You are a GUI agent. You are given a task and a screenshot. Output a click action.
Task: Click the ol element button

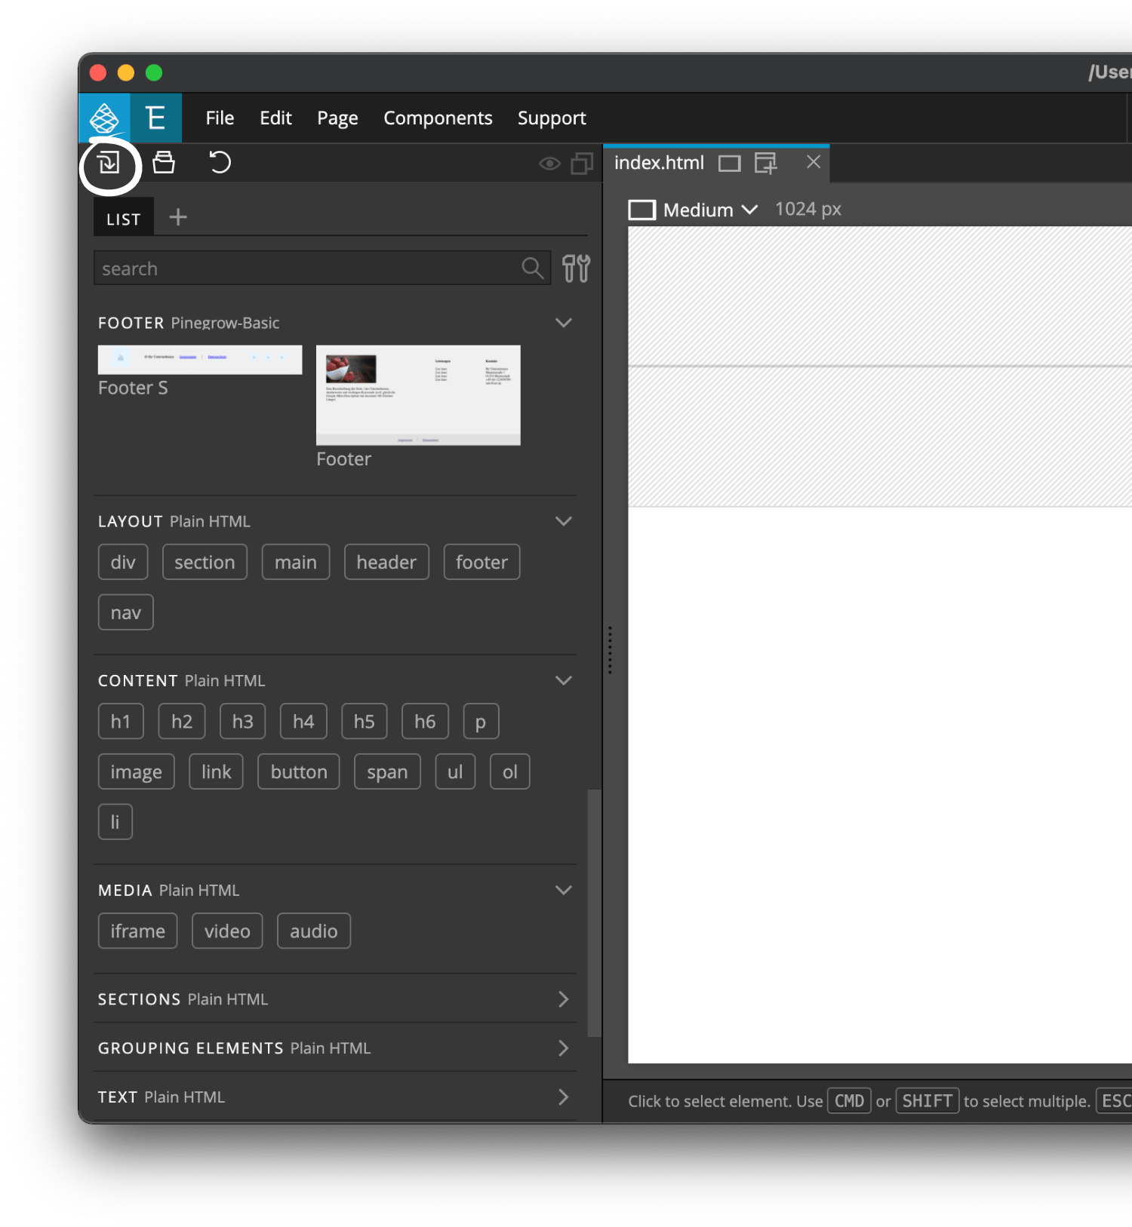pyautogui.click(x=510, y=771)
